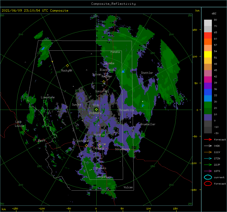Click the yellow V marker east of Calgary

[x=105, y=144]
